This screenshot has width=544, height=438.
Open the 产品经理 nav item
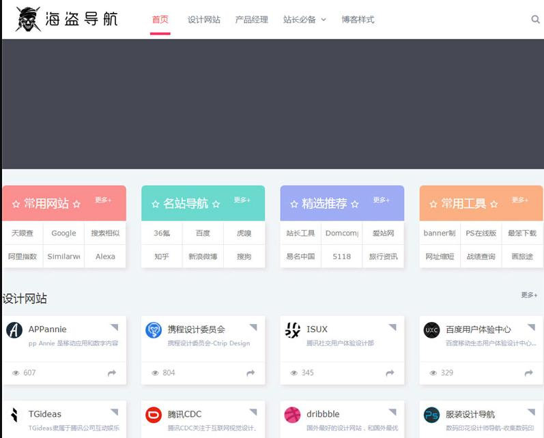tap(252, 19)
